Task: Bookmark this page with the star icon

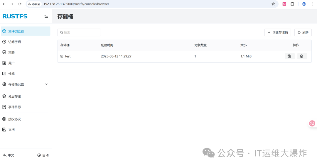Action: 273,4
